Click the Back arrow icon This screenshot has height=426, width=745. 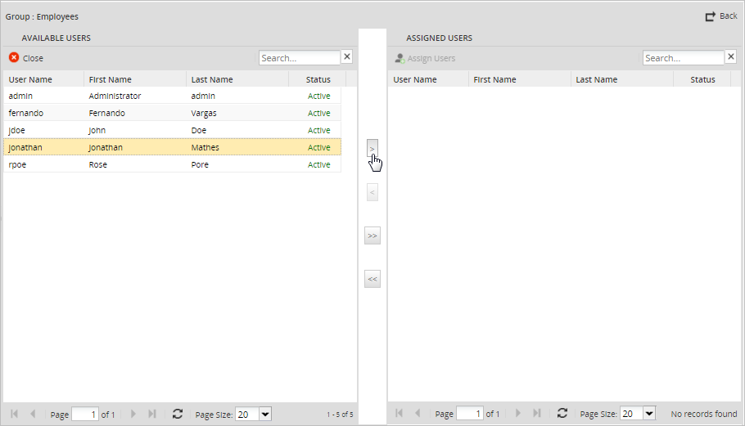coord(710,16)
